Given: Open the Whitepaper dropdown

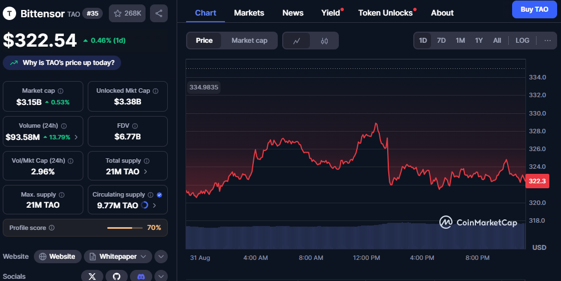Looking at the screenshot, I should (118, 257).
